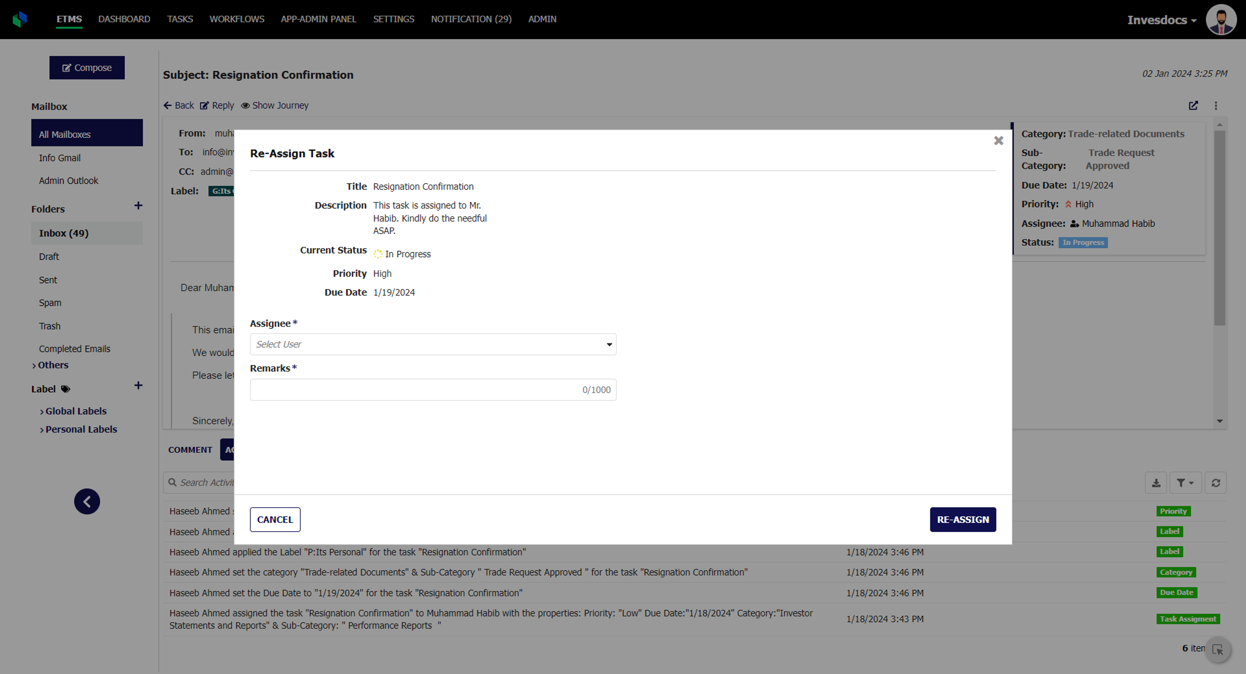Expand Personal Labels
Screen dimensions: 1246x674
point(78,429)
